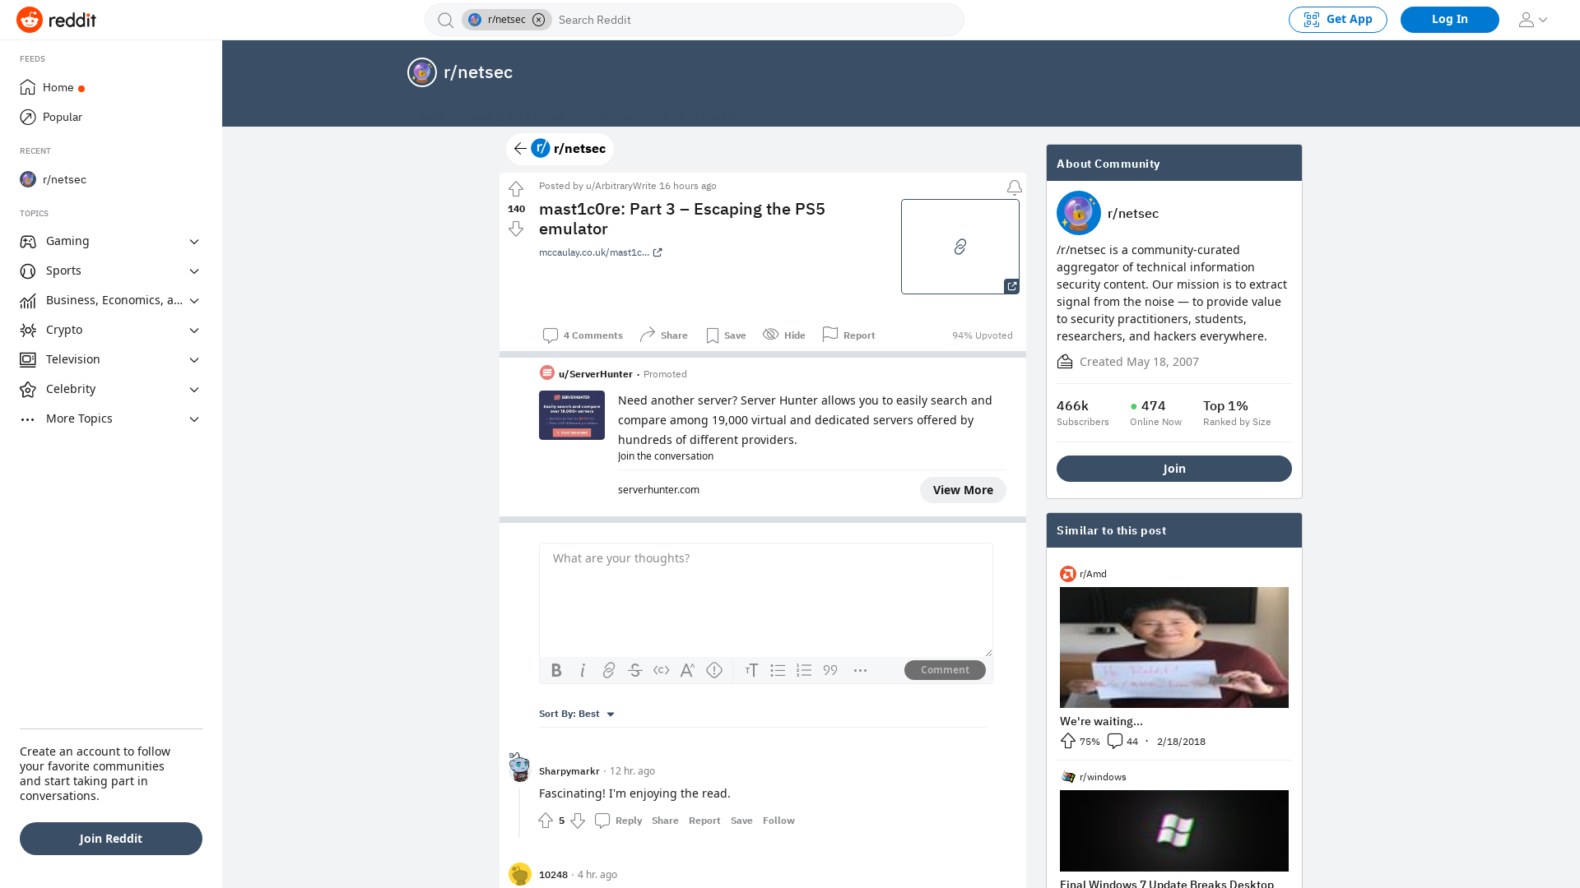Downvote the mast1c0re post

[516, 229]
